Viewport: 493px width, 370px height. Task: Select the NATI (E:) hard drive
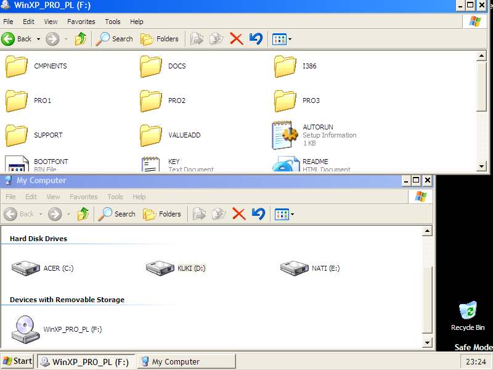[x=310, y=268]
